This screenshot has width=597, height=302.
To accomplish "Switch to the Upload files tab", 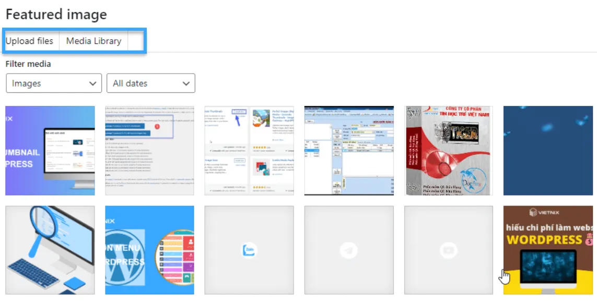I will (x=29, y=41).
